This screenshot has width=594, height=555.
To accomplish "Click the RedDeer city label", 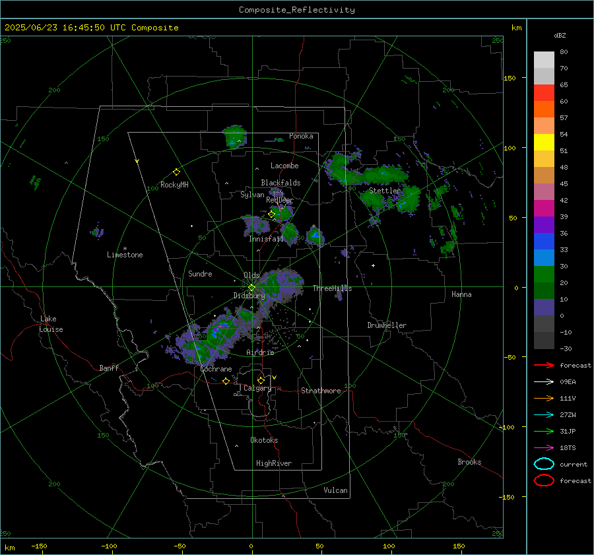I will (280, 200).
